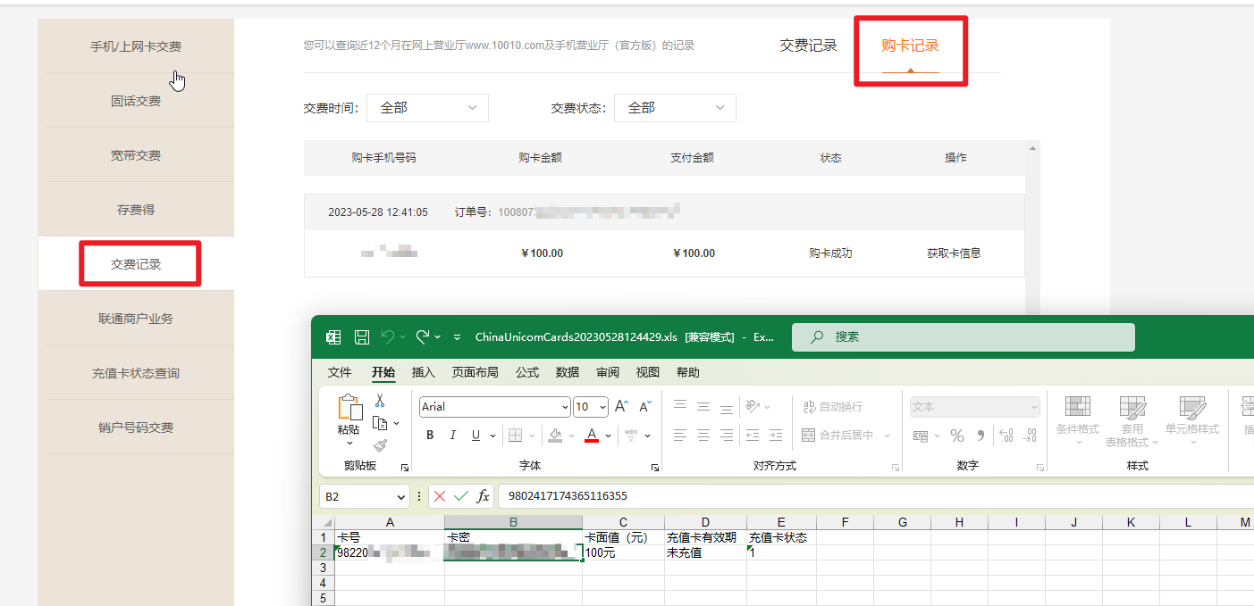The image size is (1254, 606).
Task: Select the 购卡记录 tab on the webpage
Action: pos(910,46)
